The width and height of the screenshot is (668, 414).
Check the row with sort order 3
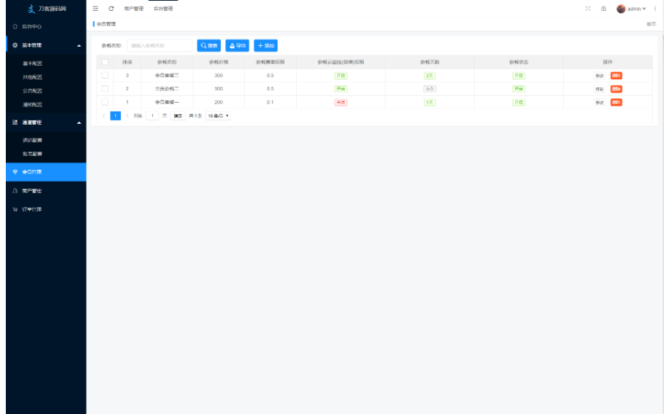(x=105, y=76)
